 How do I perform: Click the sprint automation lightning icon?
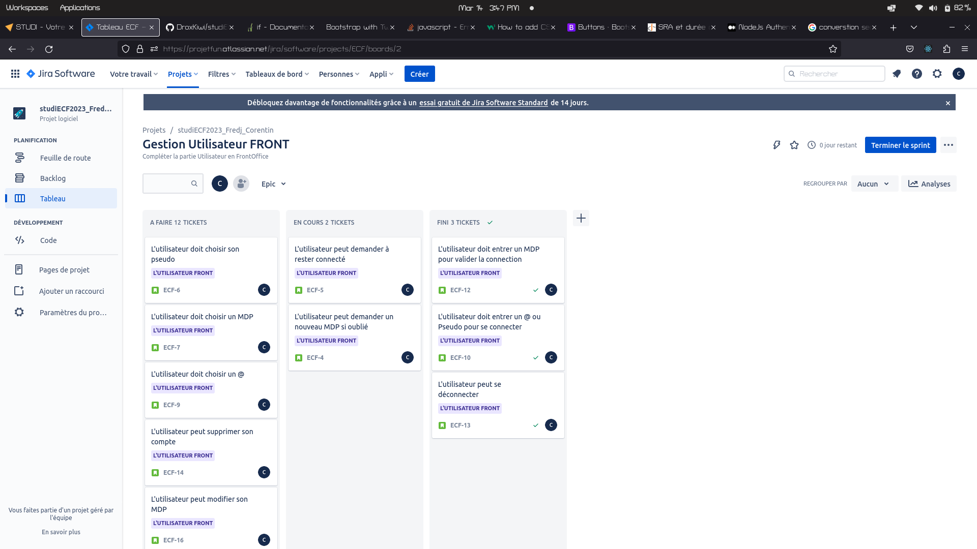pos(777,145)
